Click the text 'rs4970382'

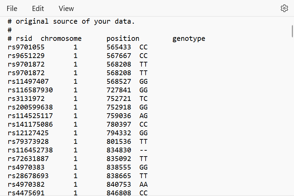[26, 185]
